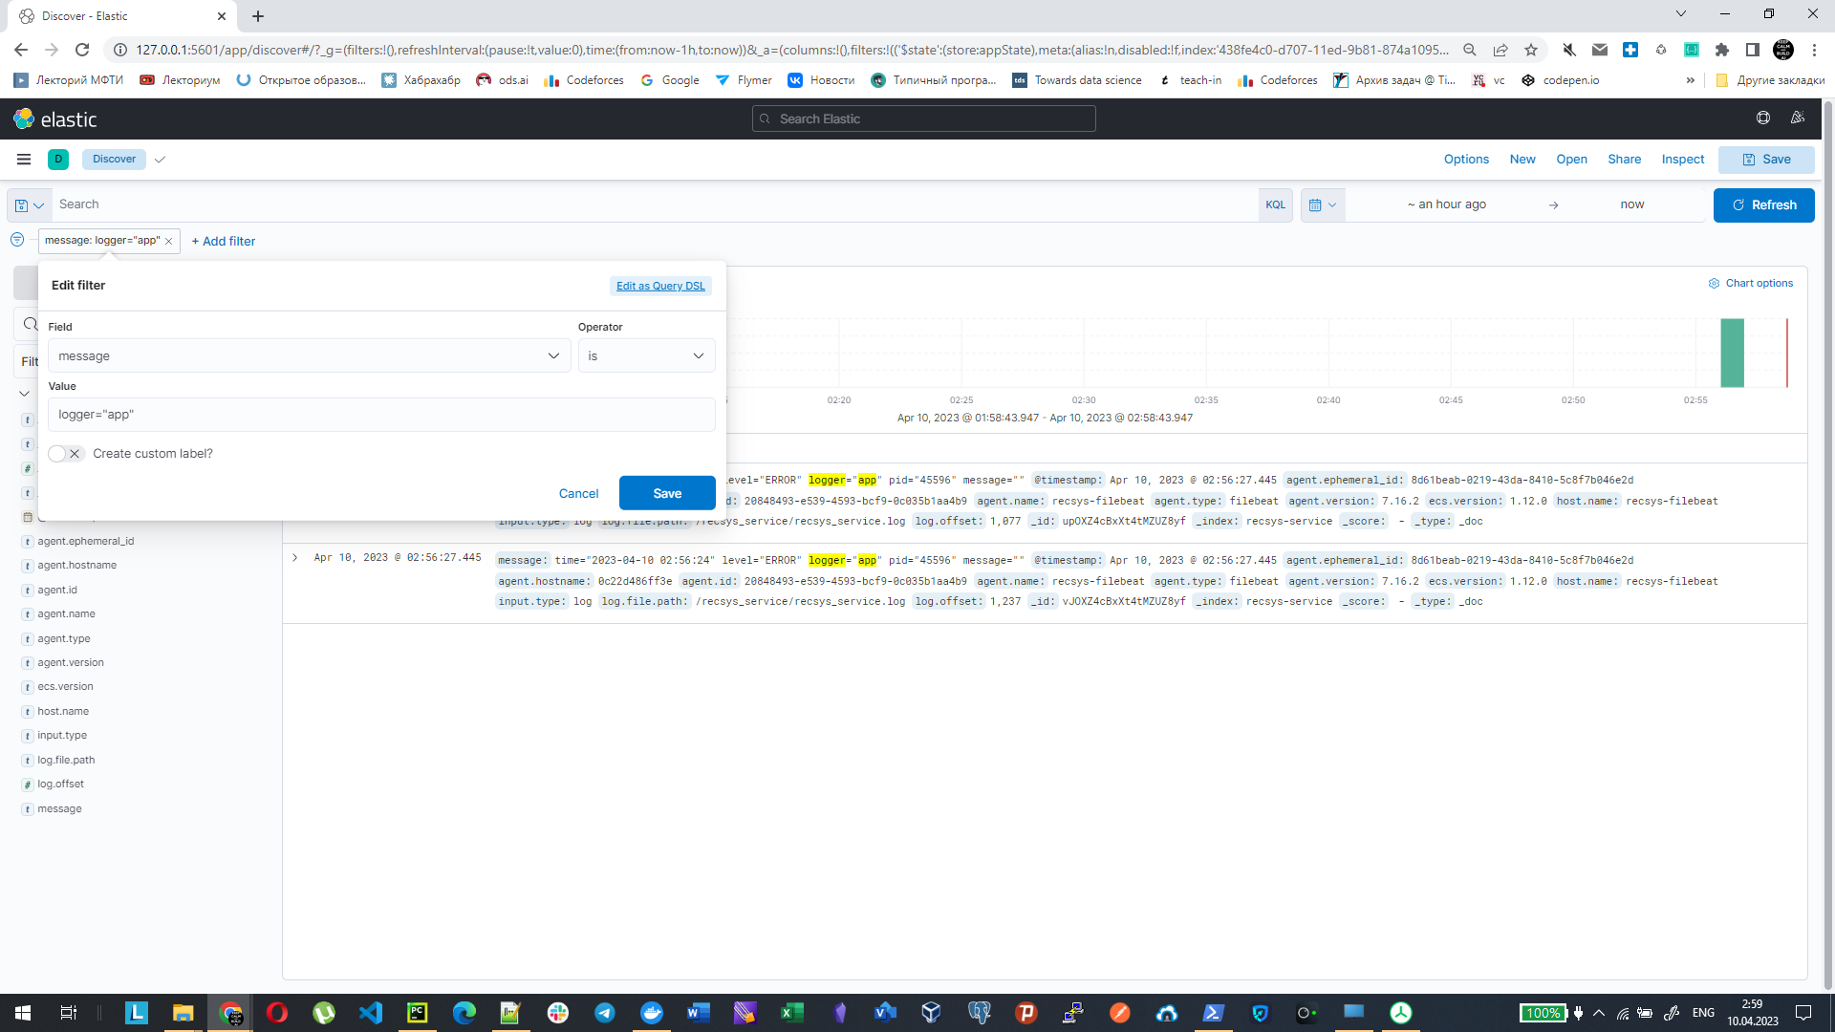Open the help menu icon in header
This screenshot has height=1032, width=1835.
tap(1762, 118)
